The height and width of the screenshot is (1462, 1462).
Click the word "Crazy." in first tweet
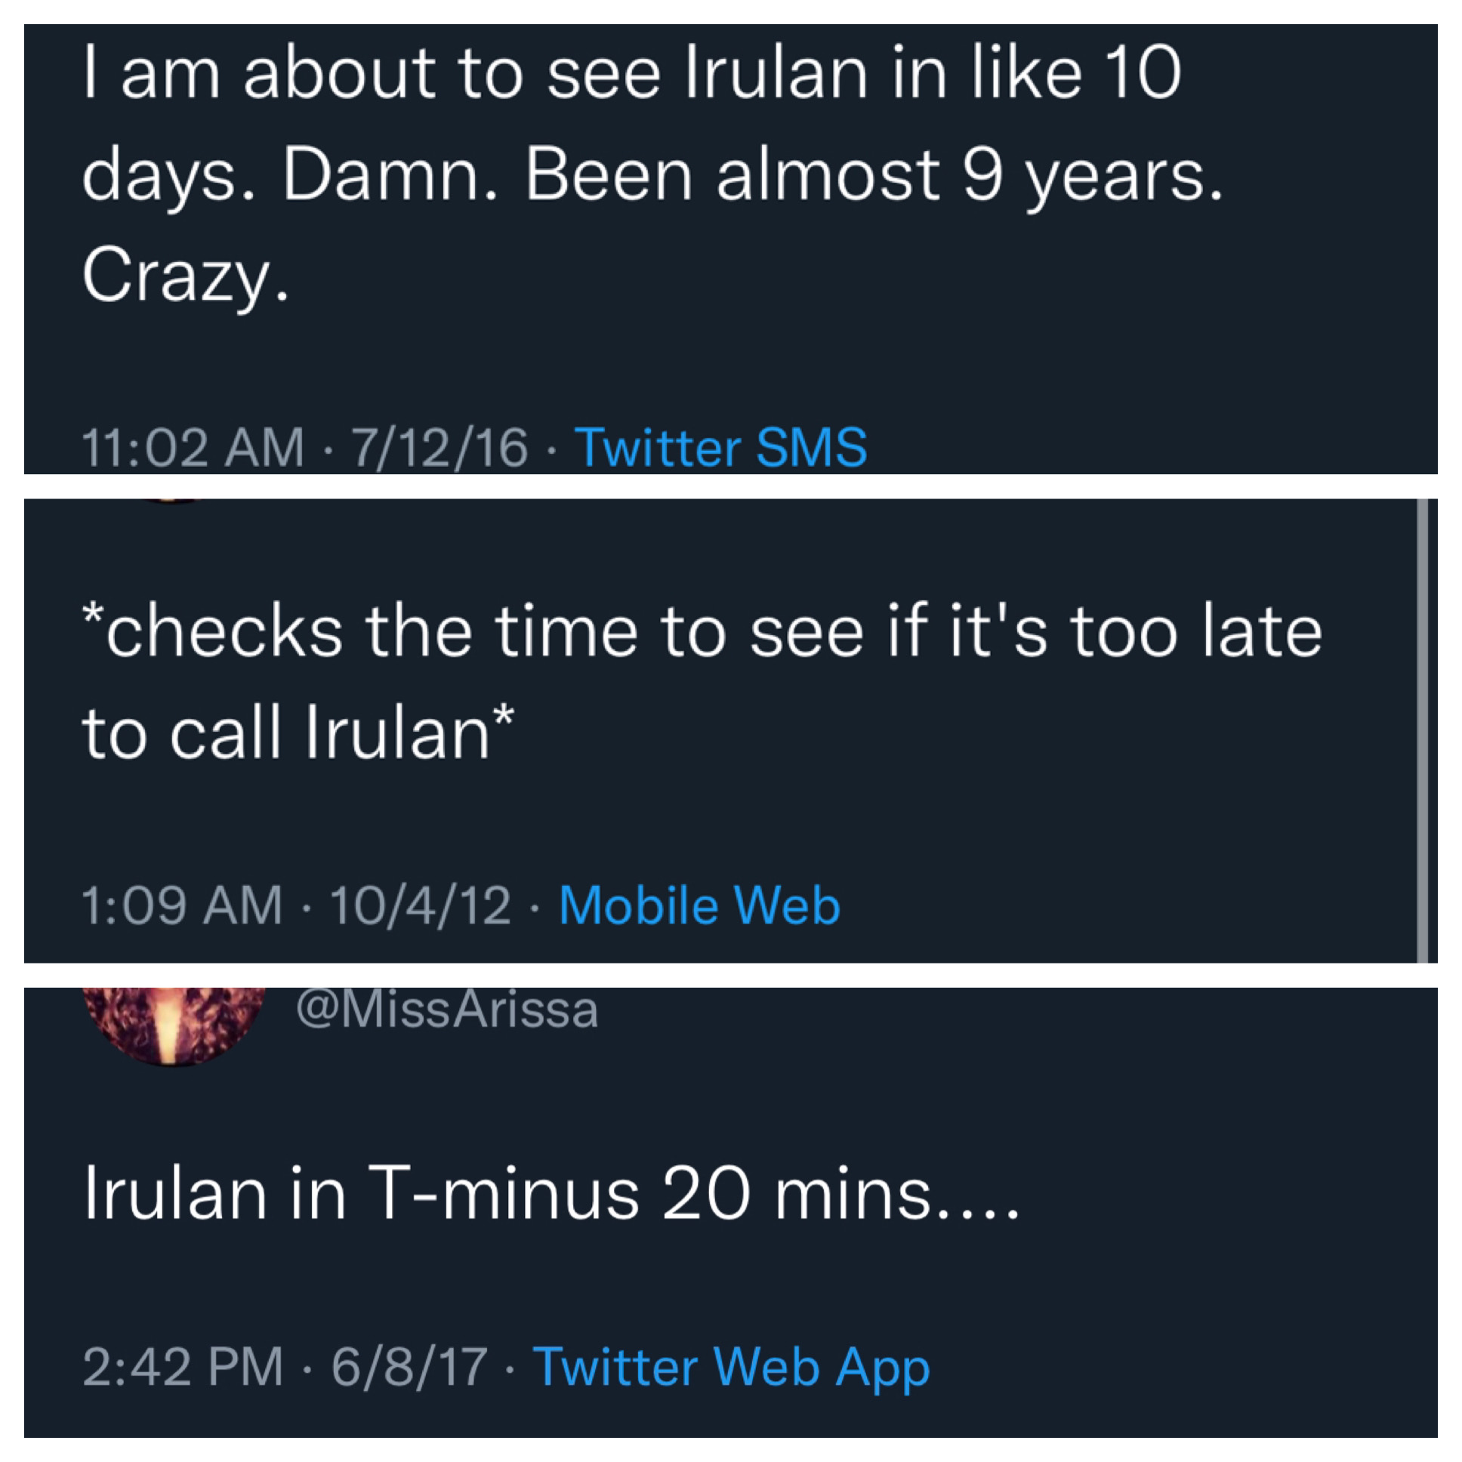tap(187, 278)
